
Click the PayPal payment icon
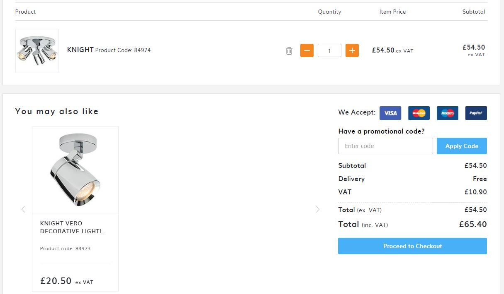[x=476, y=113]
